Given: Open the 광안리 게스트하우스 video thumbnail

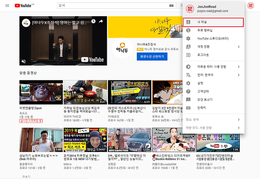Looking at the screenshot, I should click(x=130, y=92).
